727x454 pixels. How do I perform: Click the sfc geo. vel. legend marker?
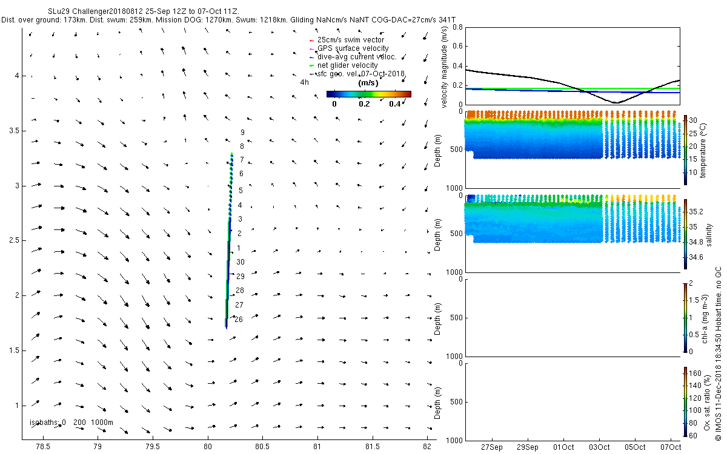tap(310, 74)
